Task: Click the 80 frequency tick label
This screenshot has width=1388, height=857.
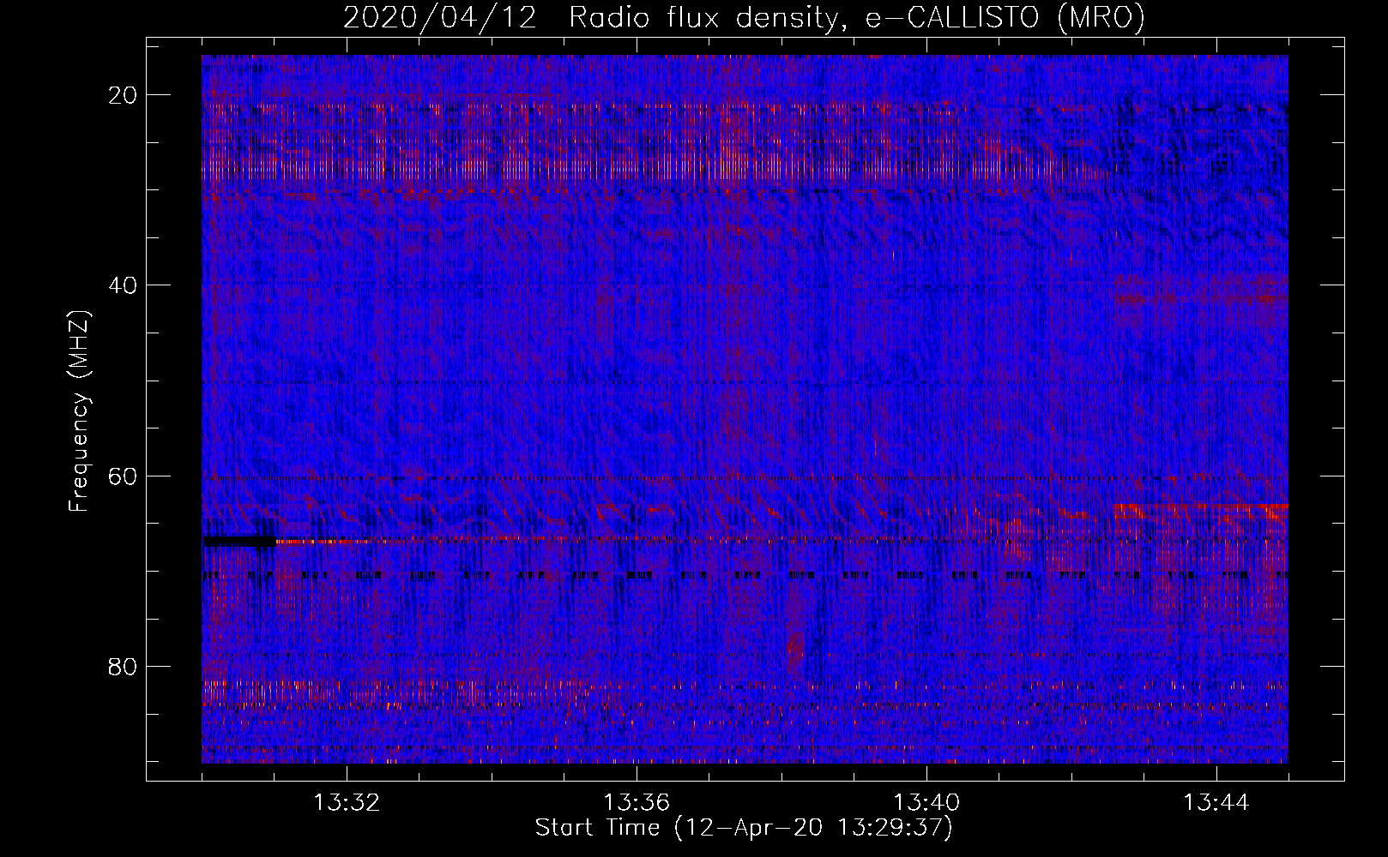Action: 124,666
